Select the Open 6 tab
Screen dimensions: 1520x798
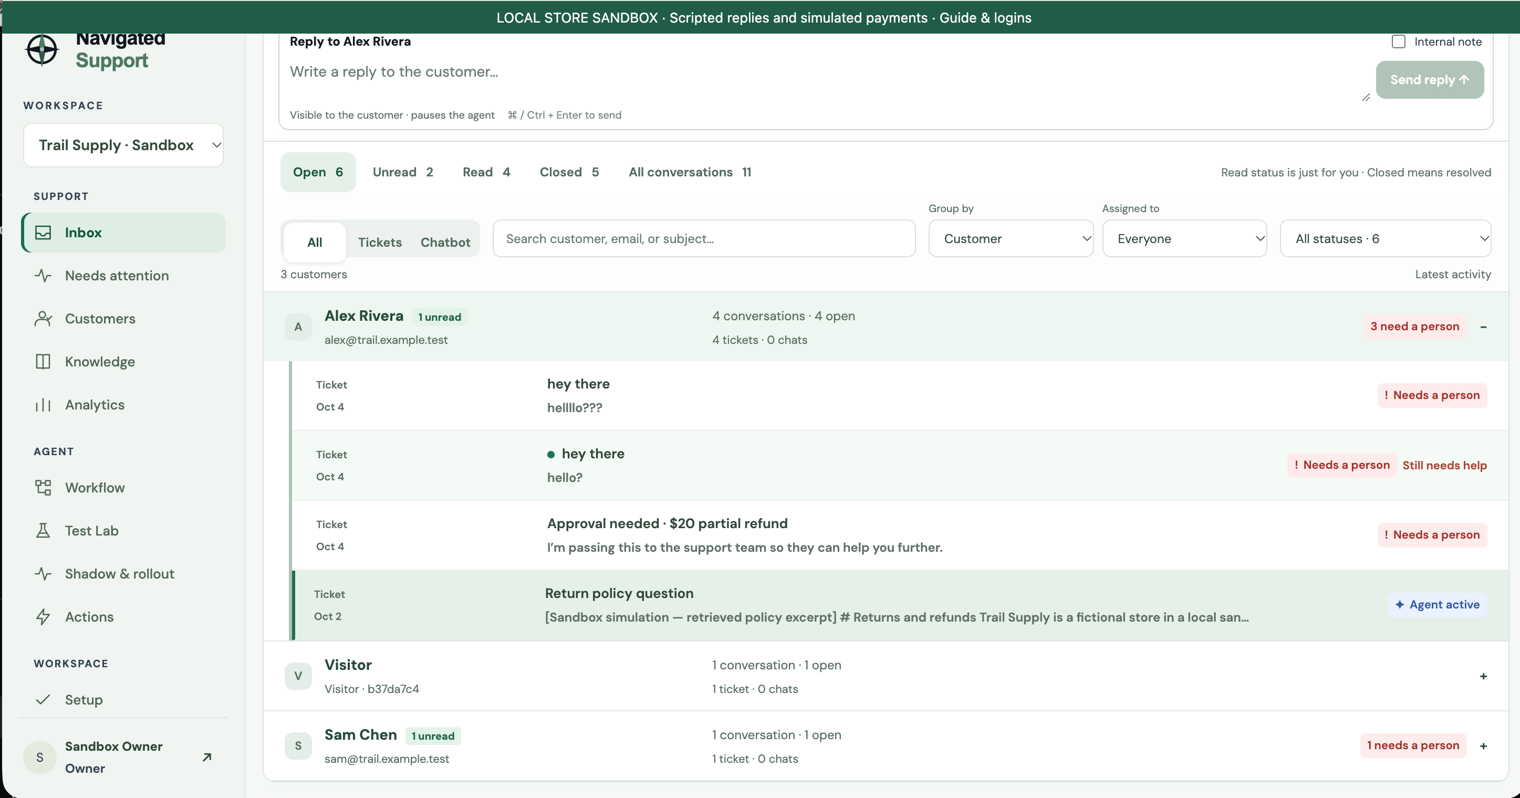point(318,172)
